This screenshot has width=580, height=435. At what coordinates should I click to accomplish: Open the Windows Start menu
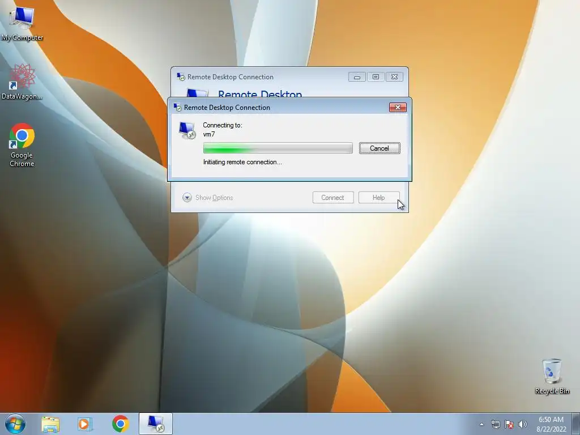pos(15,424)
